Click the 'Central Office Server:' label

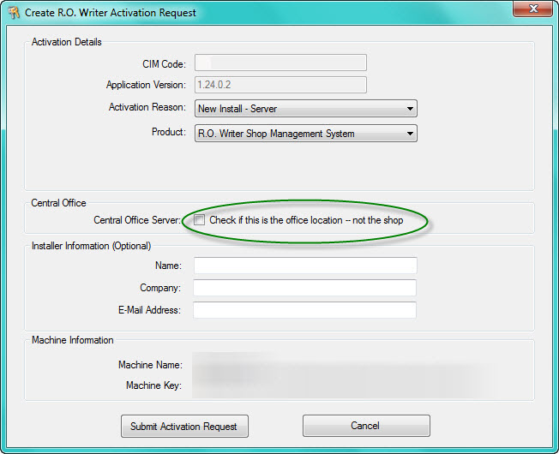pyautogui.click(x=137, y=220)
